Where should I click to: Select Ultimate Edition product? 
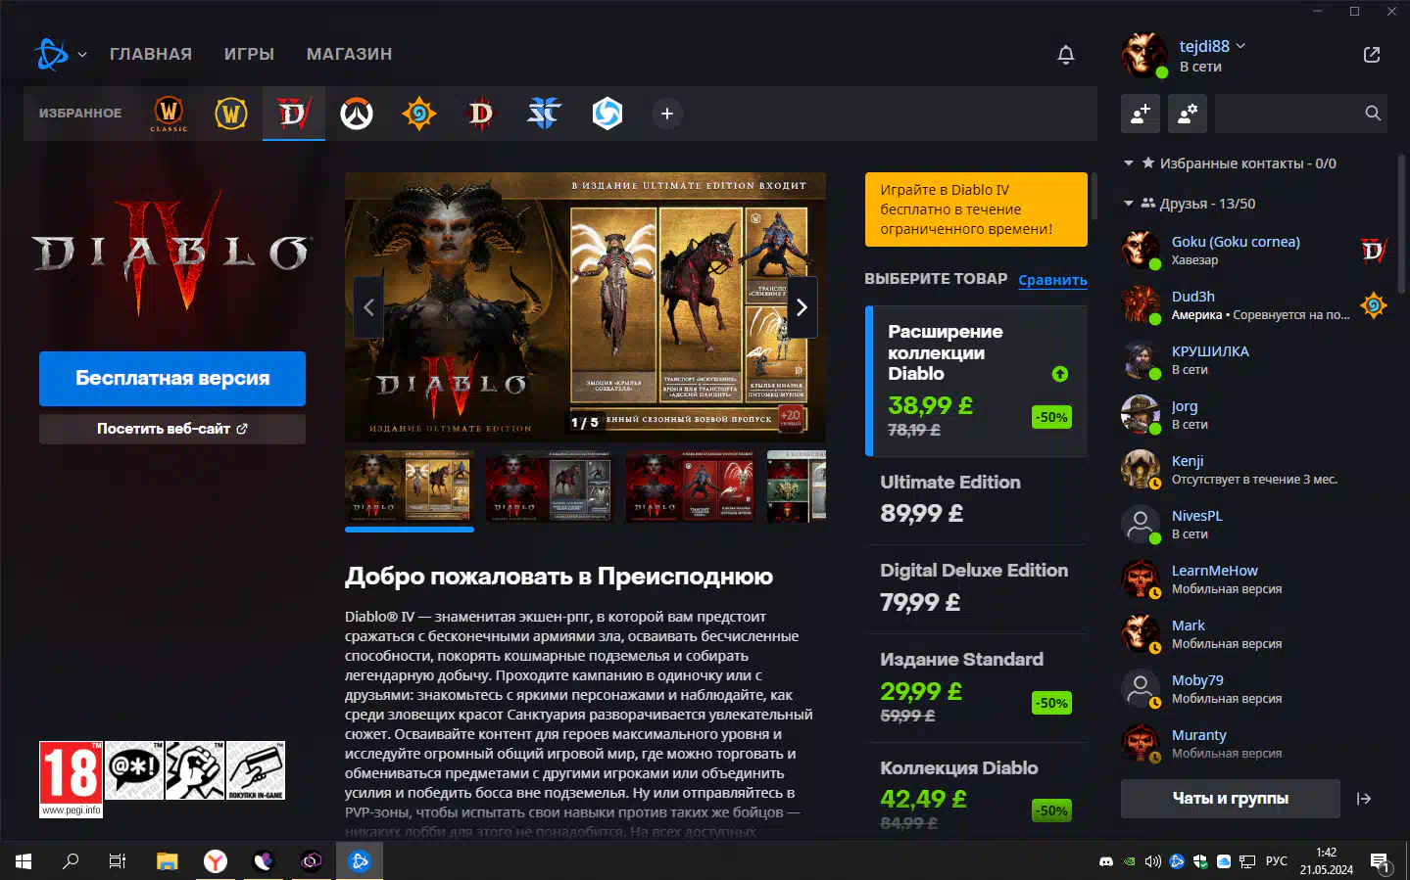click(977, 499)
